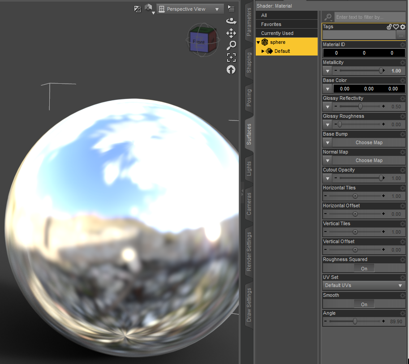Click the Angle slider handle
Screen dimensions: 409x364
pos(355,321)
